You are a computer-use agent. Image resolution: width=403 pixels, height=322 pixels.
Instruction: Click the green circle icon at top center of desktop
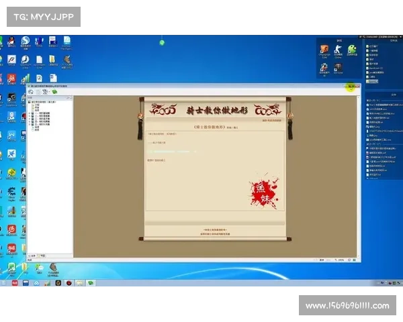coord(162,42)
